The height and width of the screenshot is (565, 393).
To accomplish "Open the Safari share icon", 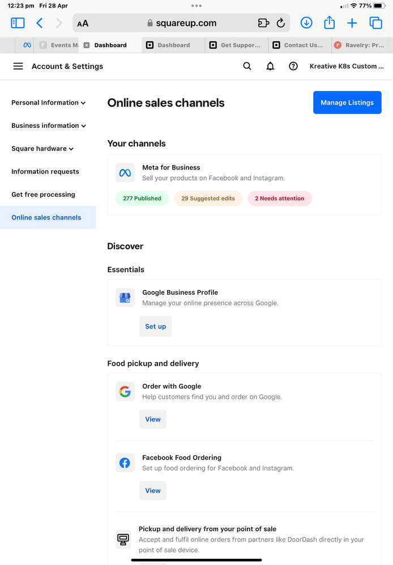I will pyautogui.click(x=329, y=23).
